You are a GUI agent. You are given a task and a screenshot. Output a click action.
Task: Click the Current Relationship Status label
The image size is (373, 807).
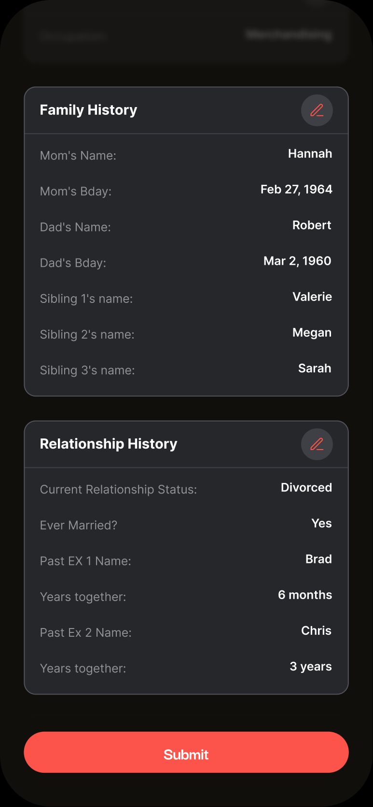click(118, 490)
